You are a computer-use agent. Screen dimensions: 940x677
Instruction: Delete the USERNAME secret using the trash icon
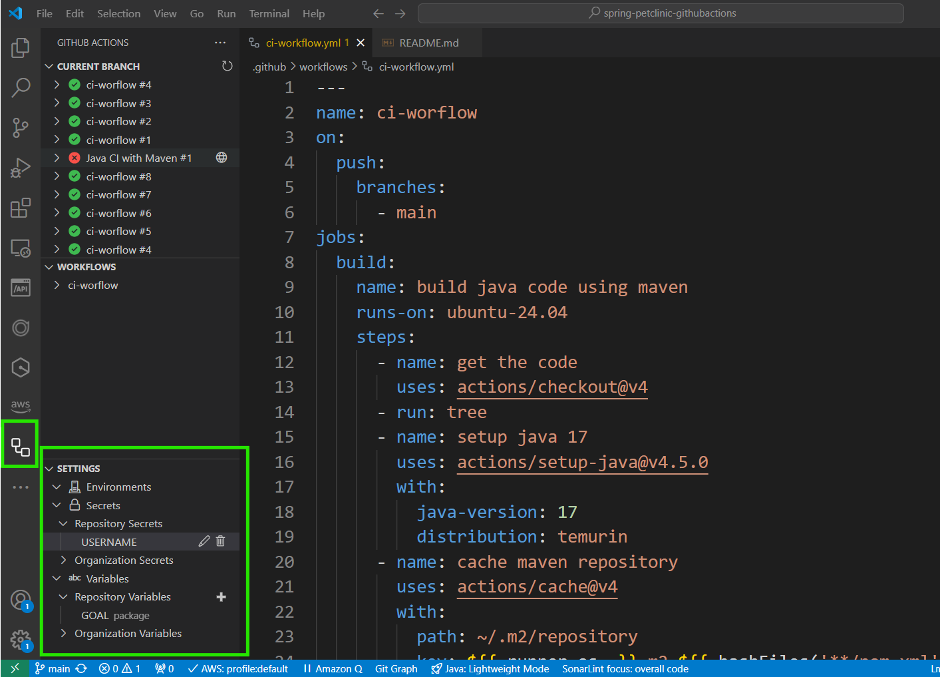220,541
